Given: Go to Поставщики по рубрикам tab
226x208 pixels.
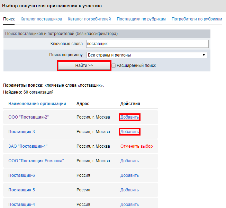Looking at the screenshot, I should click(x=141, y=19).
